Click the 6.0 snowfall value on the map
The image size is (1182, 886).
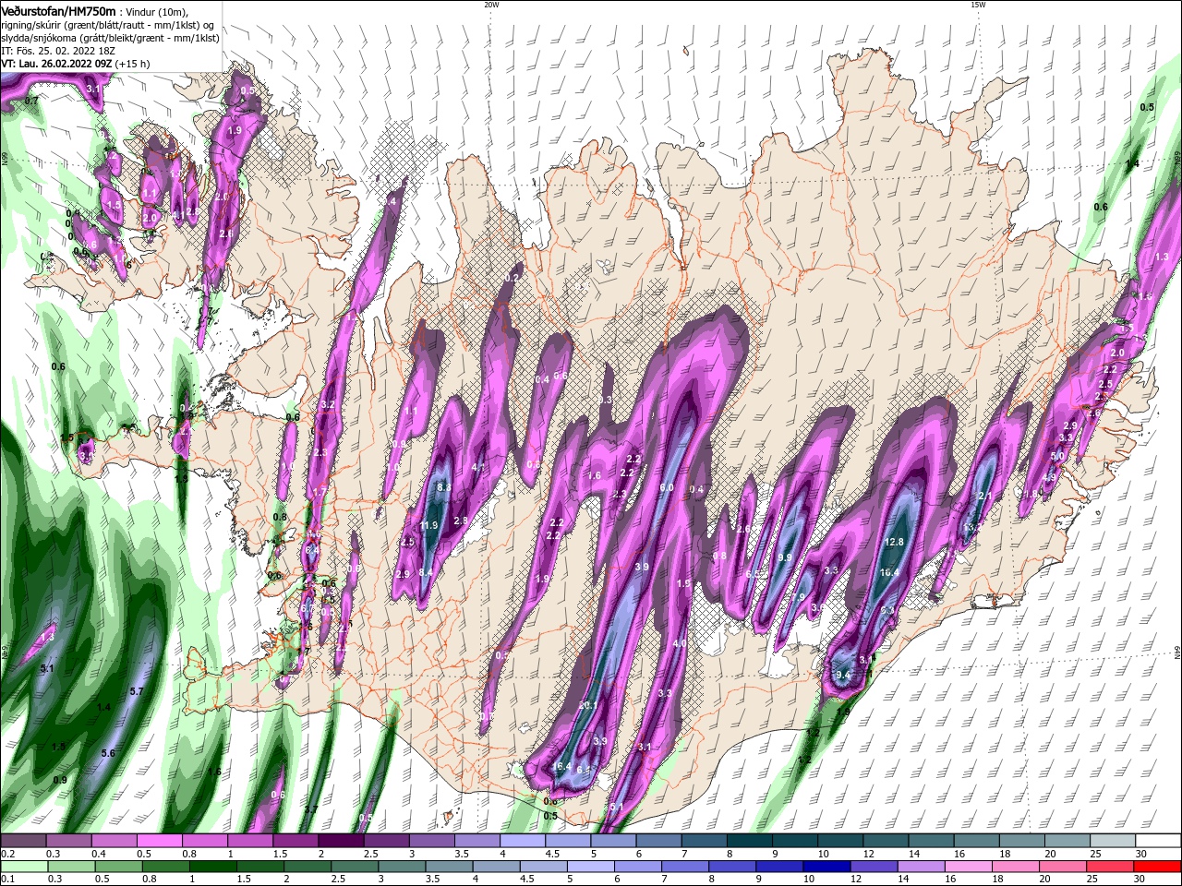(667, 487)
